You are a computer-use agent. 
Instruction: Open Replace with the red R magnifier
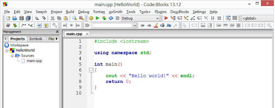[81, 18]
